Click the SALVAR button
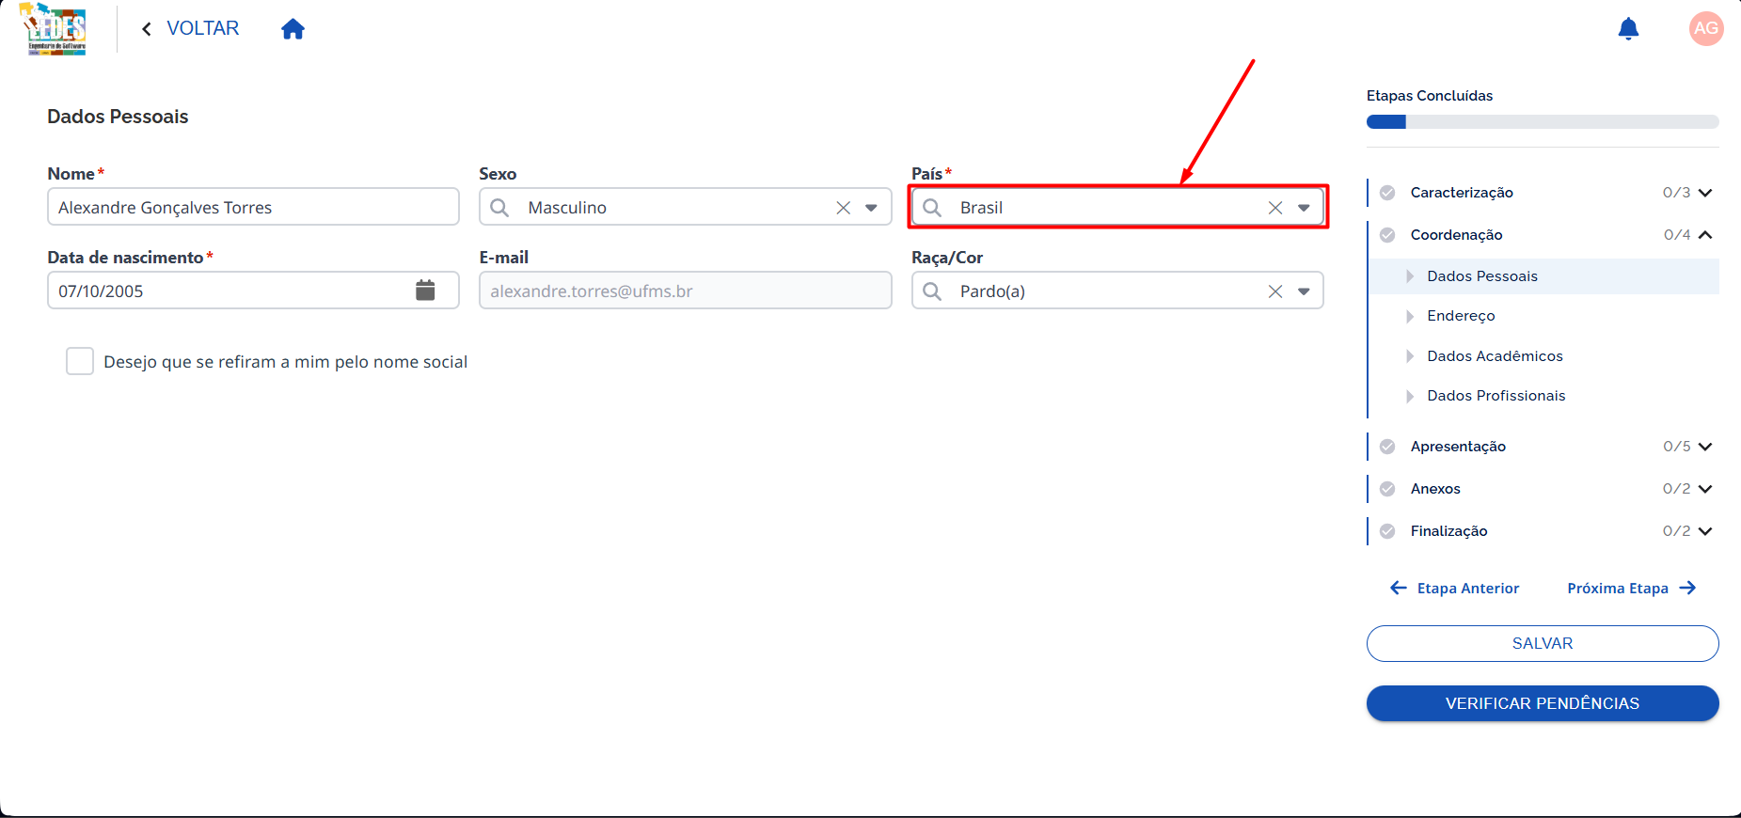 coord(1543,644)
